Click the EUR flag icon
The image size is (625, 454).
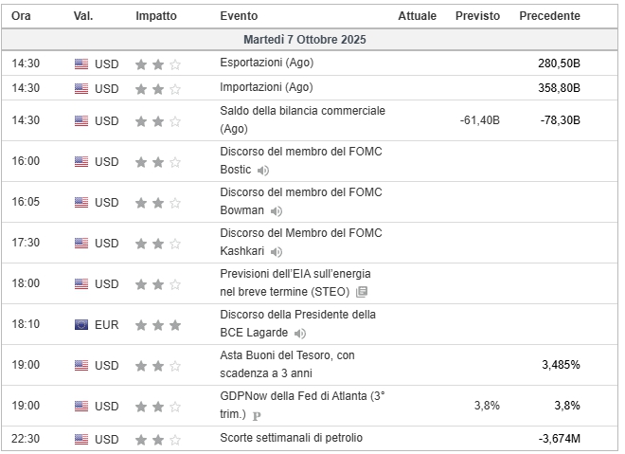coord(81,324)
